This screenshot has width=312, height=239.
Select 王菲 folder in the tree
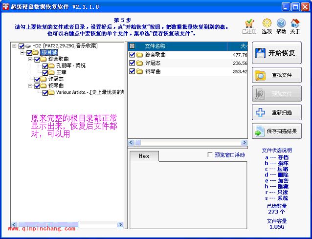point(61,72)
